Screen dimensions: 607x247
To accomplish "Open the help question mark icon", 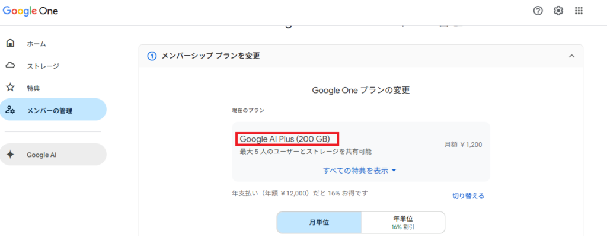I will (538, 11).
